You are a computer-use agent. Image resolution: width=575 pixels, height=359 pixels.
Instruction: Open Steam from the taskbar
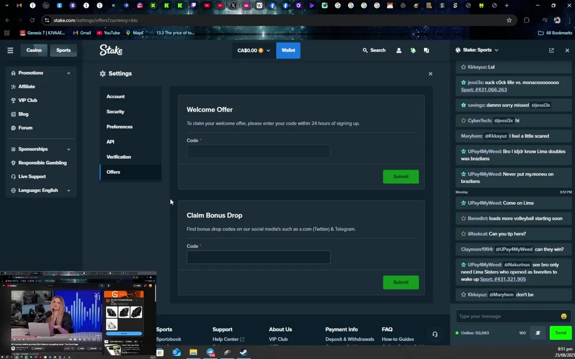coord(244,353)
